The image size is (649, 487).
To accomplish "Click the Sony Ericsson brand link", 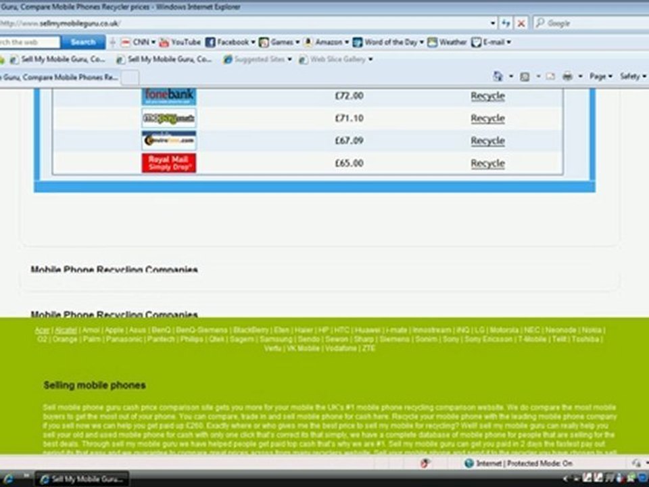I will pyautogui.click(x=488, y=340).
